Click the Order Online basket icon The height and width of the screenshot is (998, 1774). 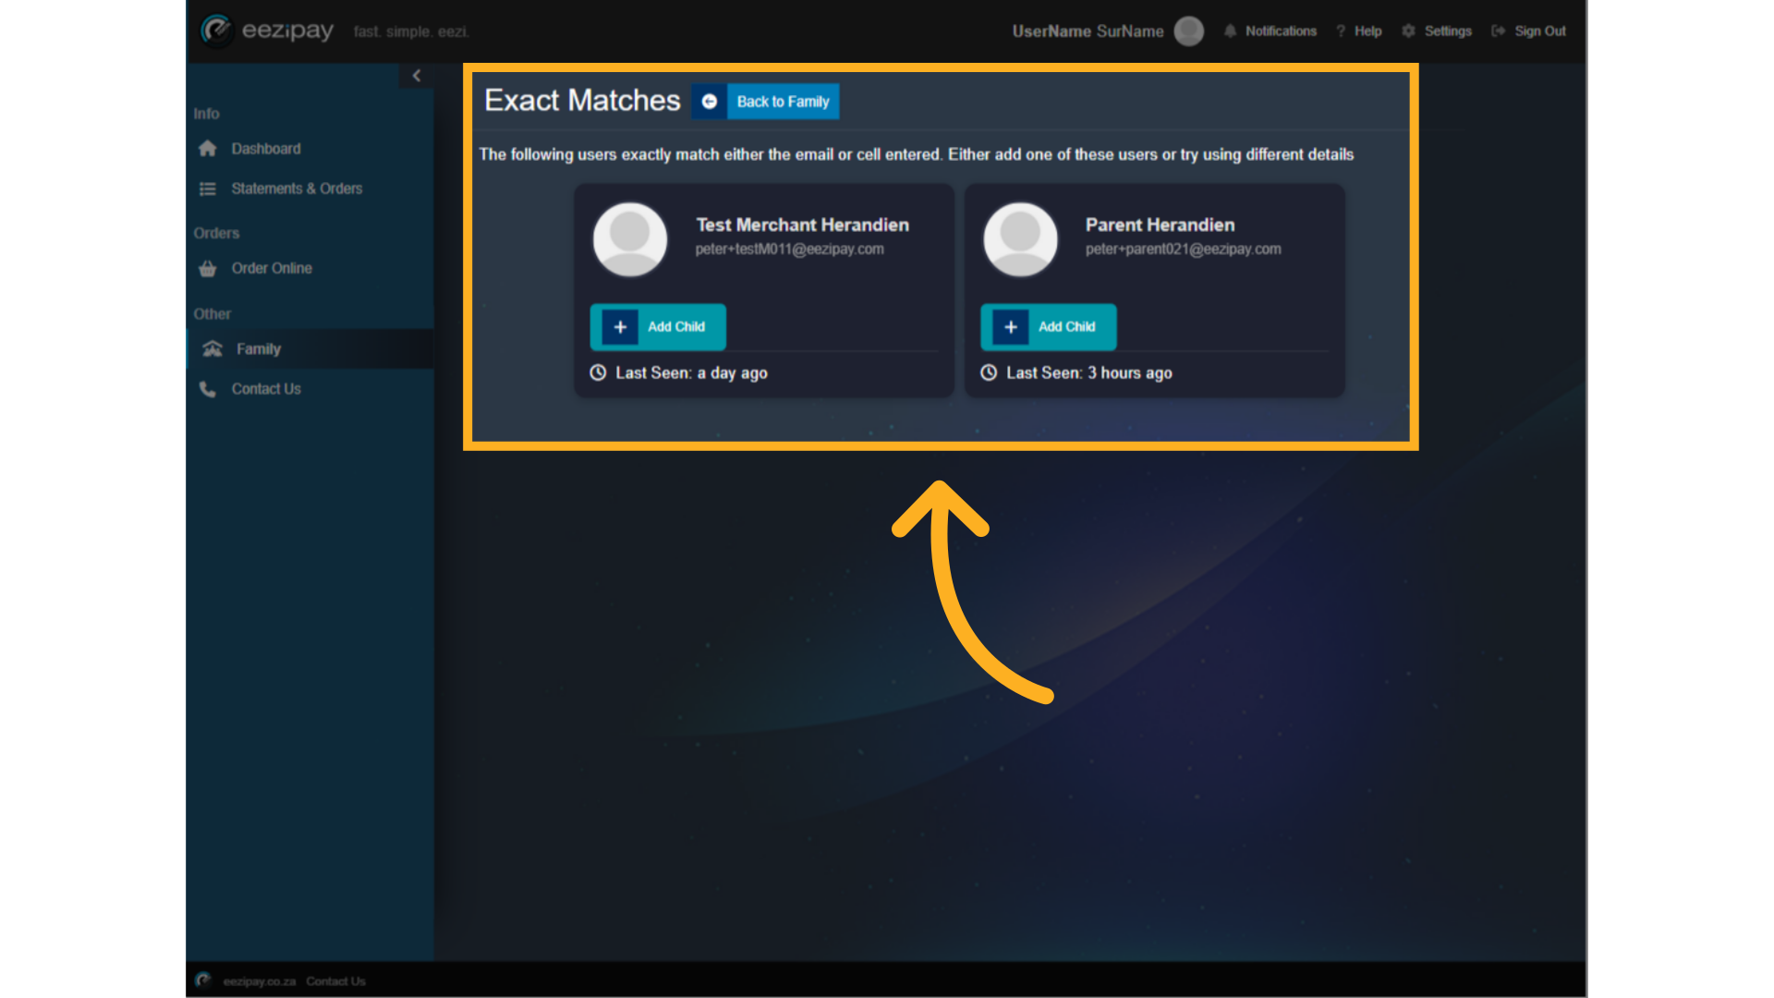click(x=208, y=269)
